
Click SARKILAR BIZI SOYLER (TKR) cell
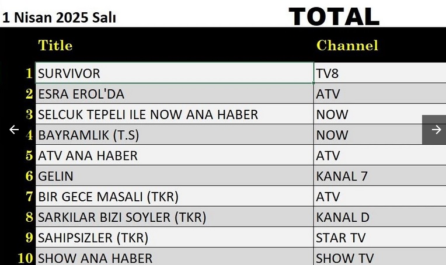(x=175, y=217)
